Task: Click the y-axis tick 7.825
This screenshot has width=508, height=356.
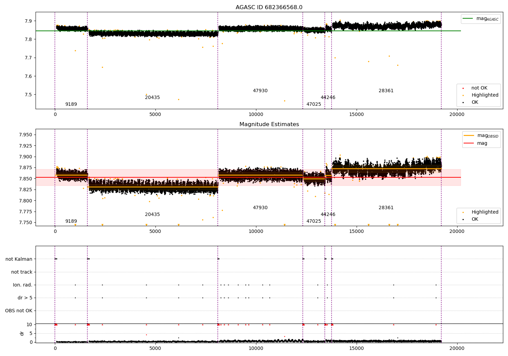Action: tap(25, 190)
